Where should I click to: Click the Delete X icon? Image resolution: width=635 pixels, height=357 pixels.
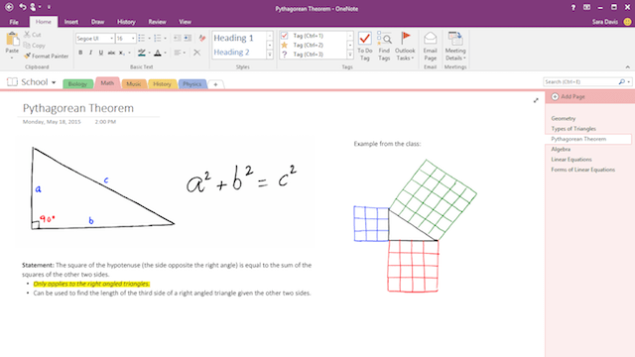coord(196,53)
